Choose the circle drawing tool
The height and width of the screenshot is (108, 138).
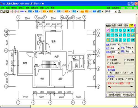tap(124, 30)
